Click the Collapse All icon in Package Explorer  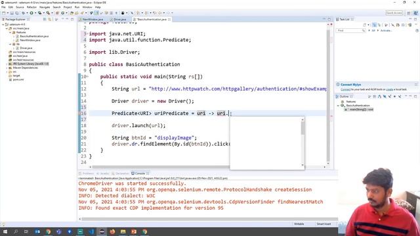tap(45, 19)
